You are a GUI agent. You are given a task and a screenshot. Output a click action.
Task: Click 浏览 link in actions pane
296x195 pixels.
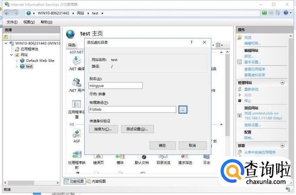(248, 38)
